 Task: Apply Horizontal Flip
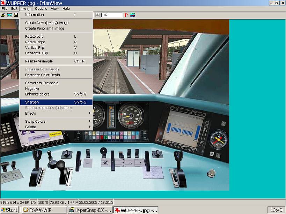tap(56, 53)
